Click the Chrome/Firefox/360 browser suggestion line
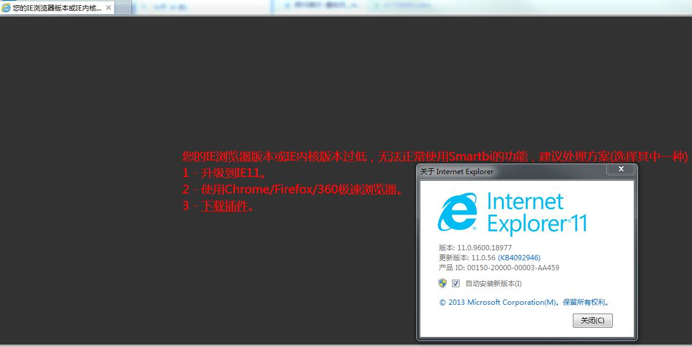 tap(293, 189)
